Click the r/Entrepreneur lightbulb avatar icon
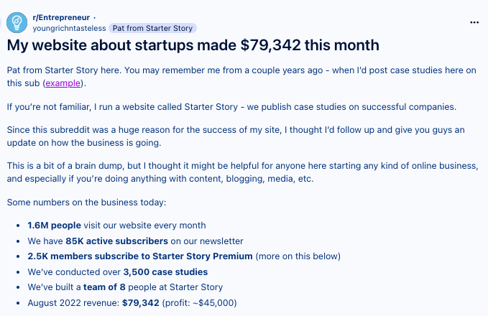The width and height of the screenshot is (488, 316). pos(17,22)
